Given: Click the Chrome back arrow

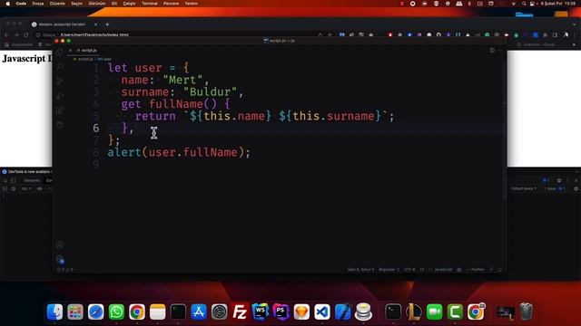Looking at the screenshot, I should (6, 35).
